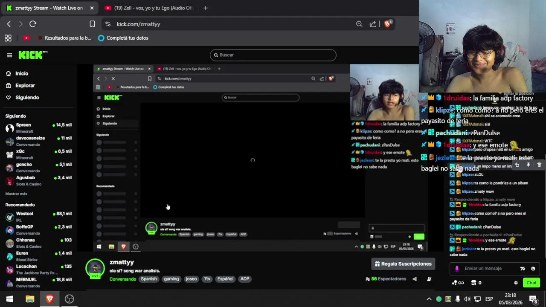Screen dimensions: 546x307
Task: Open the 7TV emote menu icon
Action: 523,269
